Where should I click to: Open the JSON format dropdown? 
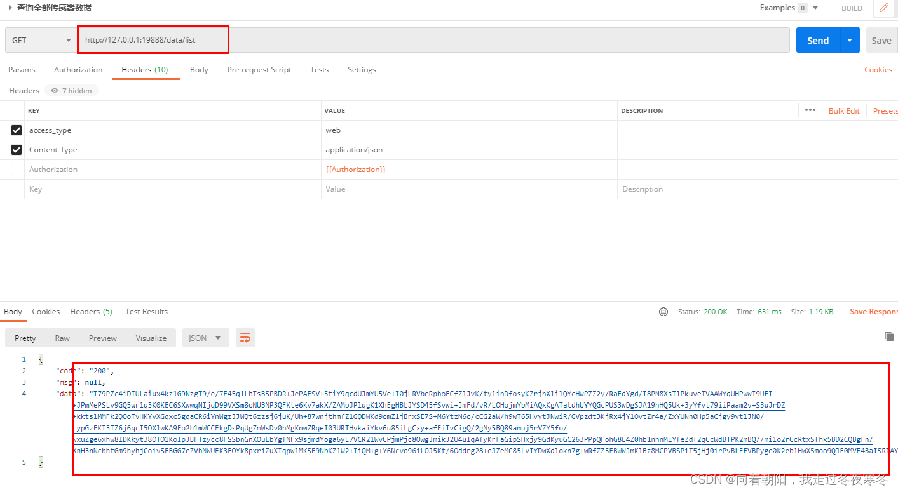click(x=206, y=338)
